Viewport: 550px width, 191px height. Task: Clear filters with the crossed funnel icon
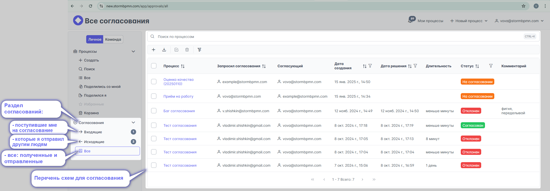tap(199, 50)
